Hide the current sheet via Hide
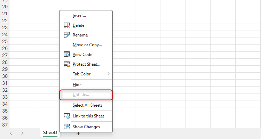The height and width of the screenshot is (139, 261). [77, 85]
